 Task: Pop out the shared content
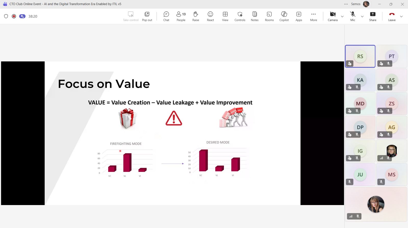click(147, 16)
